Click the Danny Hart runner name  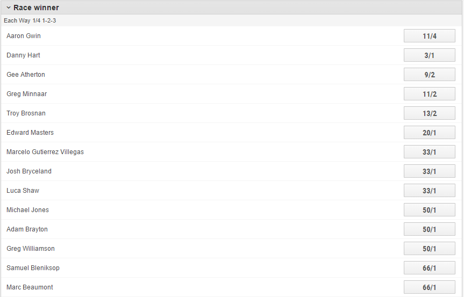click(x=23, y=55)
